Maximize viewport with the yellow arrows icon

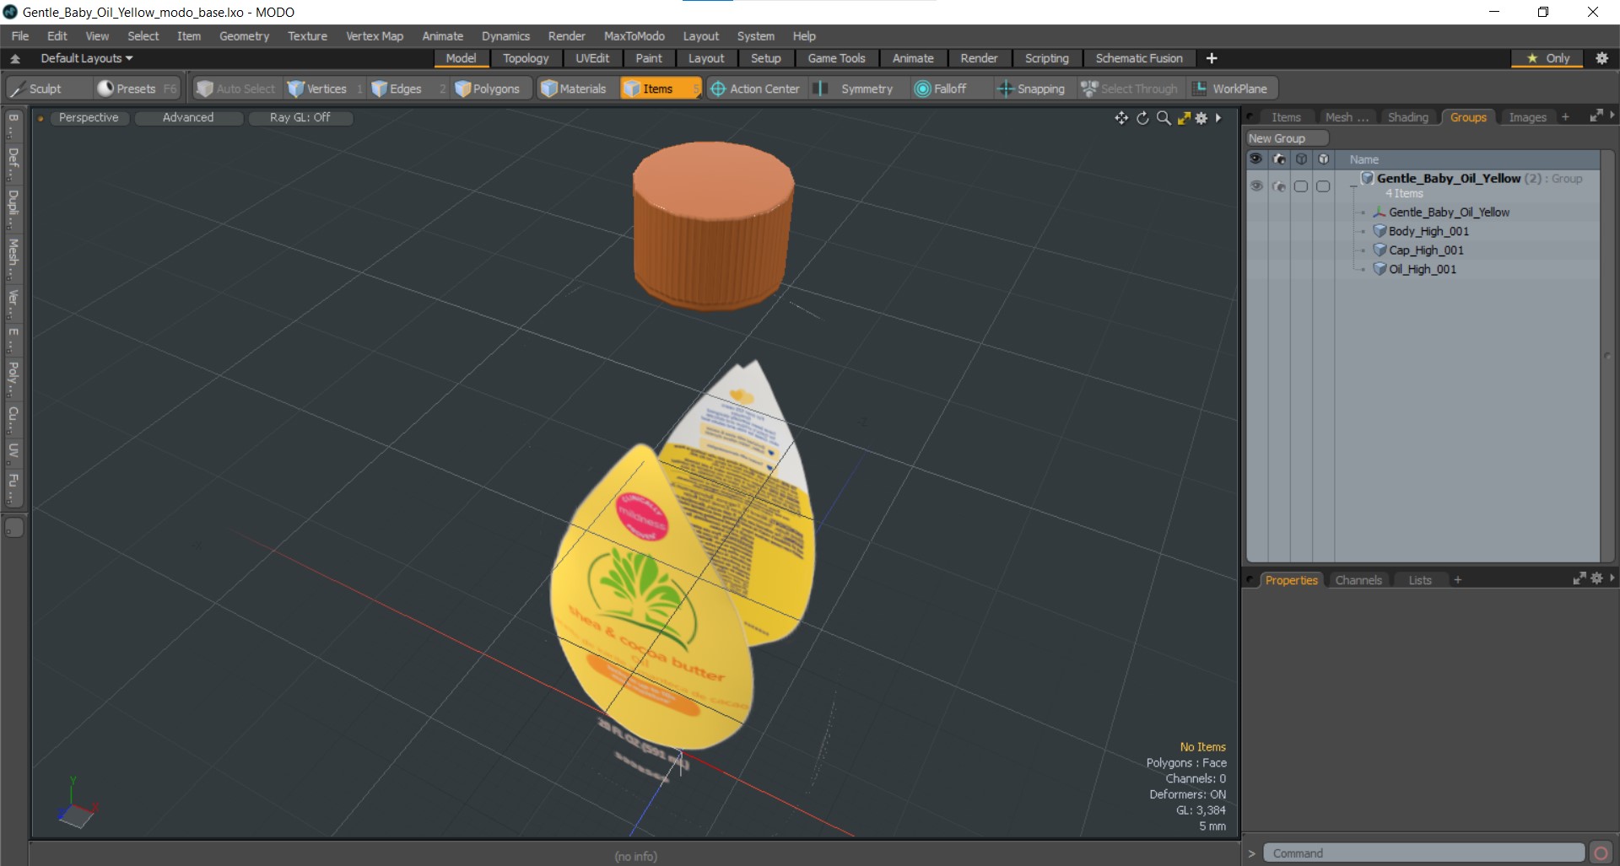(1184, 118)
